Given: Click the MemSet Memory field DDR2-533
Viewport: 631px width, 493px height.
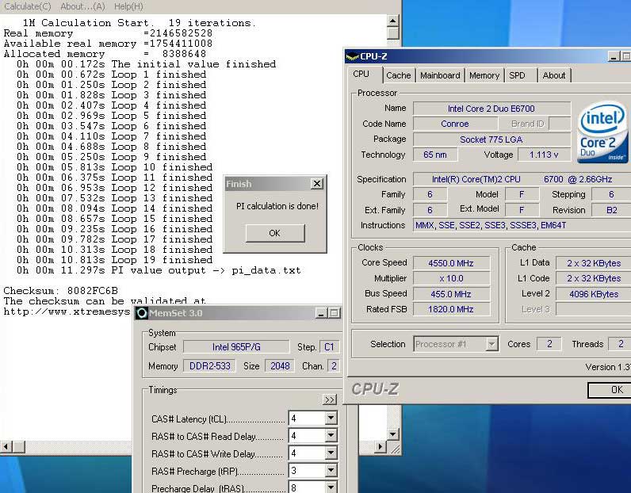Looking at the screenshot, I should point(209,366).
